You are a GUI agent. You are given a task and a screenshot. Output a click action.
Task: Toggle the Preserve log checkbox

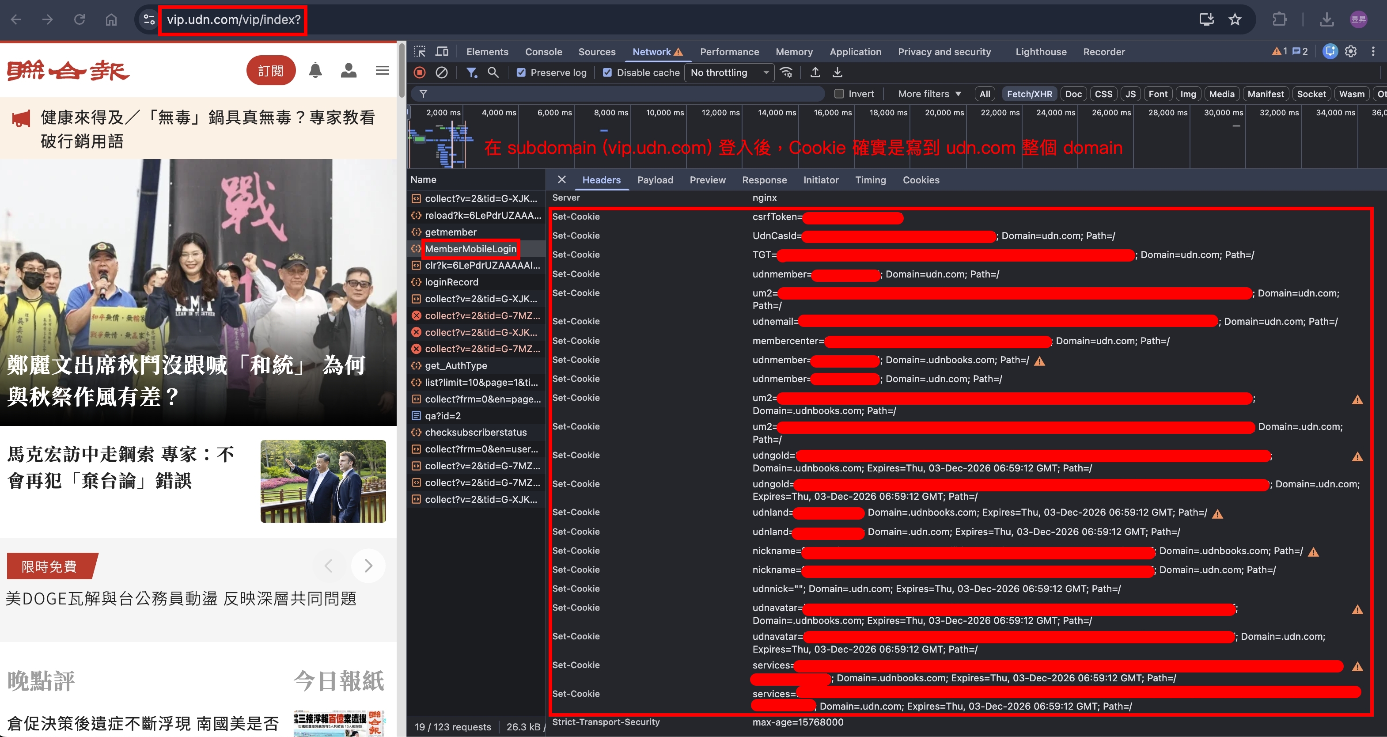coord(521,73)
